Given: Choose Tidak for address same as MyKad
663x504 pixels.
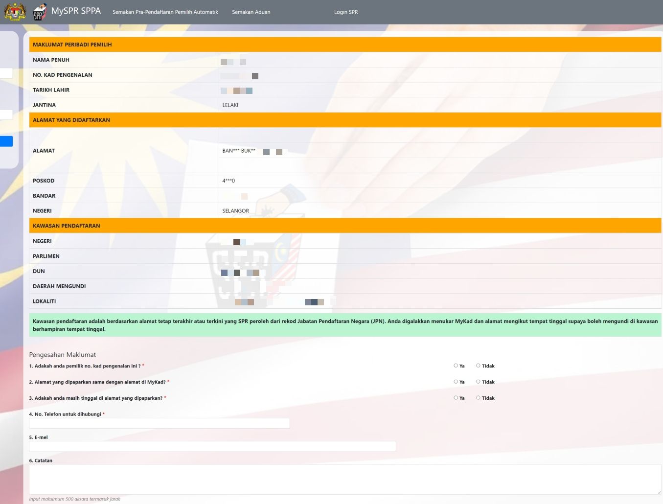Looking at the screenshot, I should click(478, 382).
